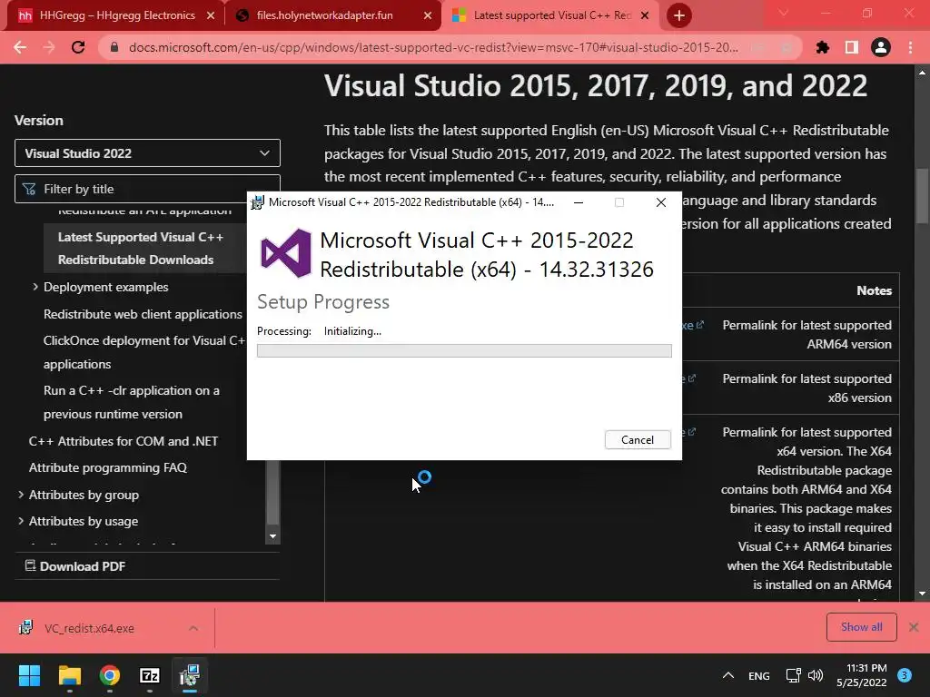Expand Attributes by usage
The height and width of the screenshot is (697, 930).
coord(21,521)
